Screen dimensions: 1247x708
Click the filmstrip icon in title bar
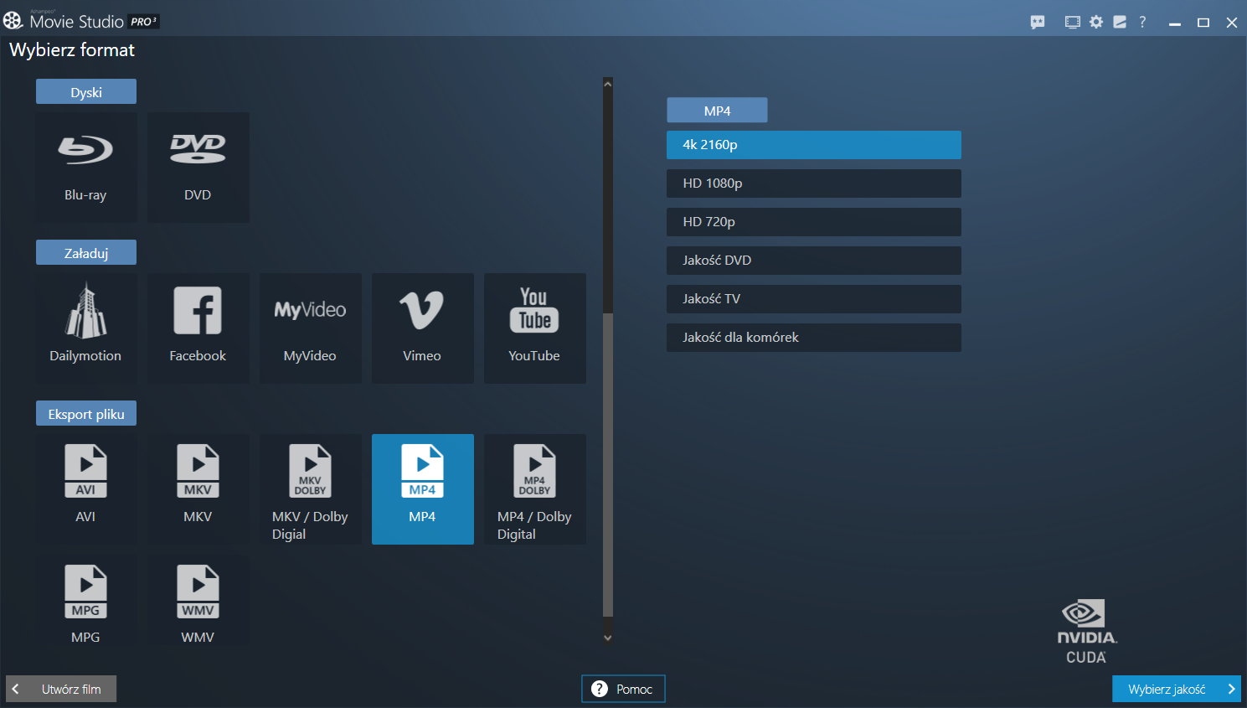1072,23
